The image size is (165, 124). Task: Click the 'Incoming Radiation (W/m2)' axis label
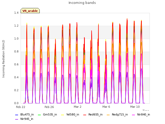pyautogui.click(x=3, y=59)
